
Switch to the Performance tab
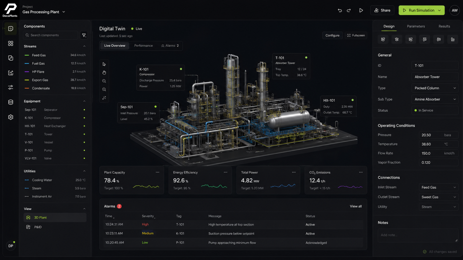pyautogui.click(x=143, y=46)
